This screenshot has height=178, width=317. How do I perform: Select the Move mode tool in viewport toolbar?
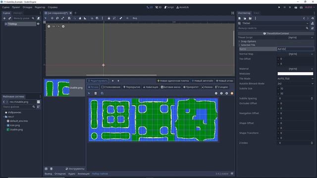pyautogui.click(x=52, y=18)
